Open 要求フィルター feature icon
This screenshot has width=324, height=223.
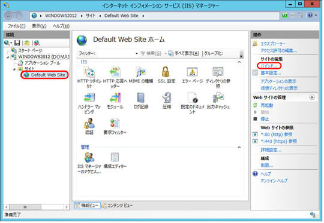[x=115, y=123]
